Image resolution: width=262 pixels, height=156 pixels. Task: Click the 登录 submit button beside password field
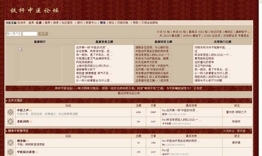(x=43, y=34)
